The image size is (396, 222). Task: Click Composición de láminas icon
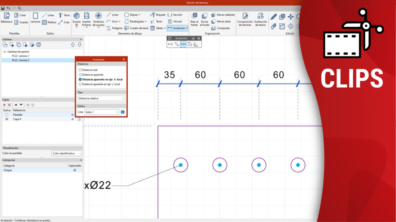(245, 18)
